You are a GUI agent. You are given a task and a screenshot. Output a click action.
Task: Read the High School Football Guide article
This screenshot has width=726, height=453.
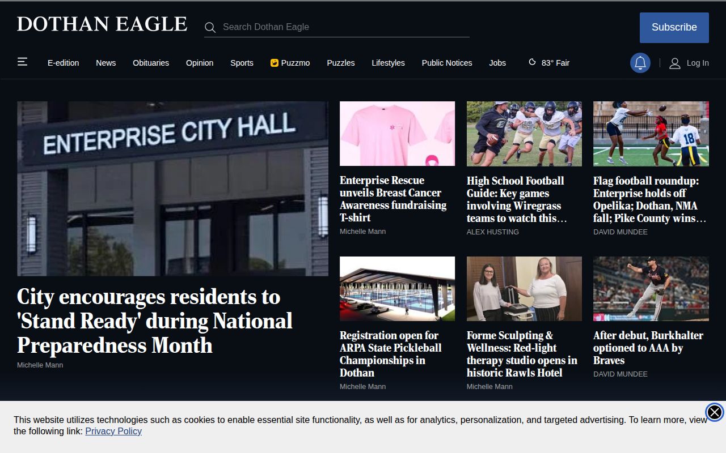(517, 199)
